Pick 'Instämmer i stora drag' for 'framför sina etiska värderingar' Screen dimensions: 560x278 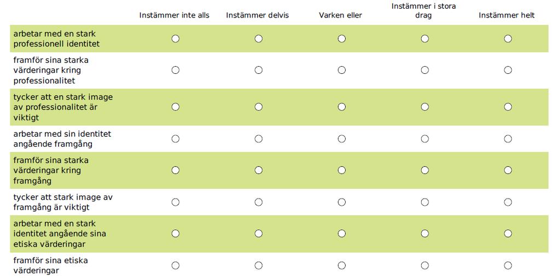[424, 265]
